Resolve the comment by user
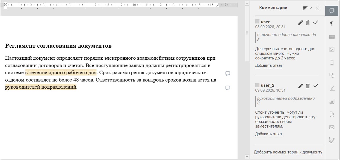The width and height of the screenshot is (340, 160). coord(316,22)
